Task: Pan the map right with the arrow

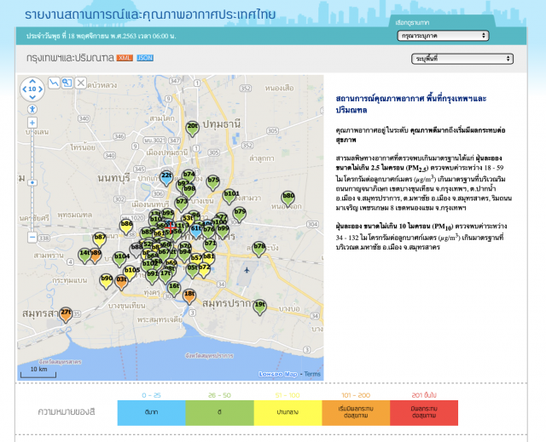Action: point(40,89)
